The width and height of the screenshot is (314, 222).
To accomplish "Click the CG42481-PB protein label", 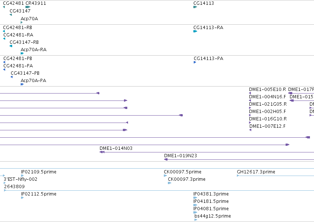I will 18,58.
